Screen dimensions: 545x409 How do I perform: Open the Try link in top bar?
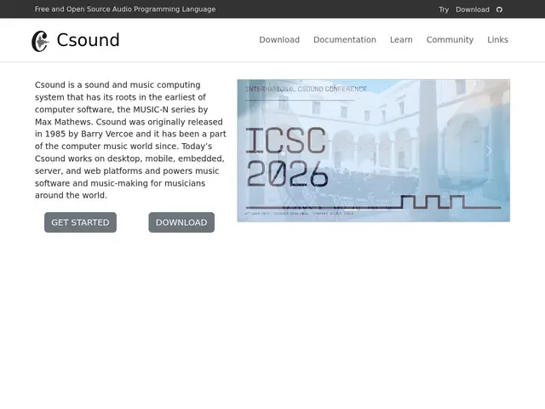click(444, 9)
